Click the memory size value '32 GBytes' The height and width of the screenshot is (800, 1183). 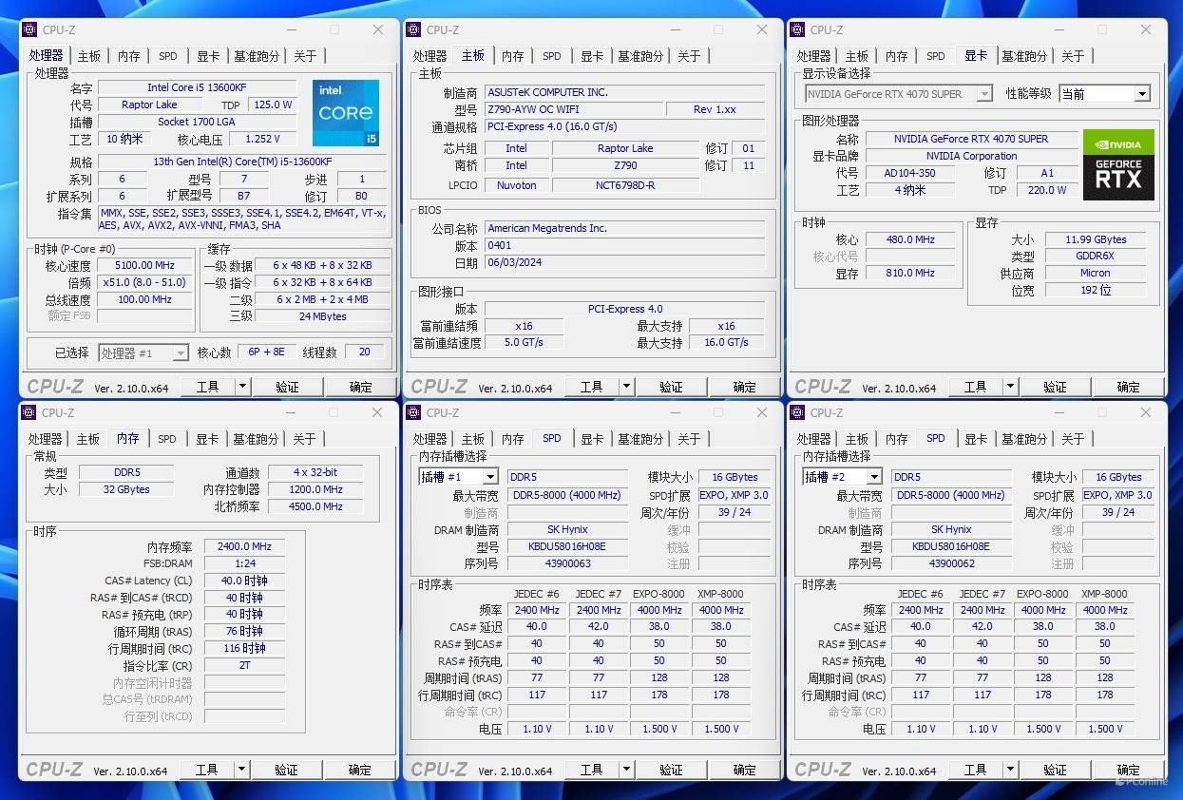(x=125, y=489)
